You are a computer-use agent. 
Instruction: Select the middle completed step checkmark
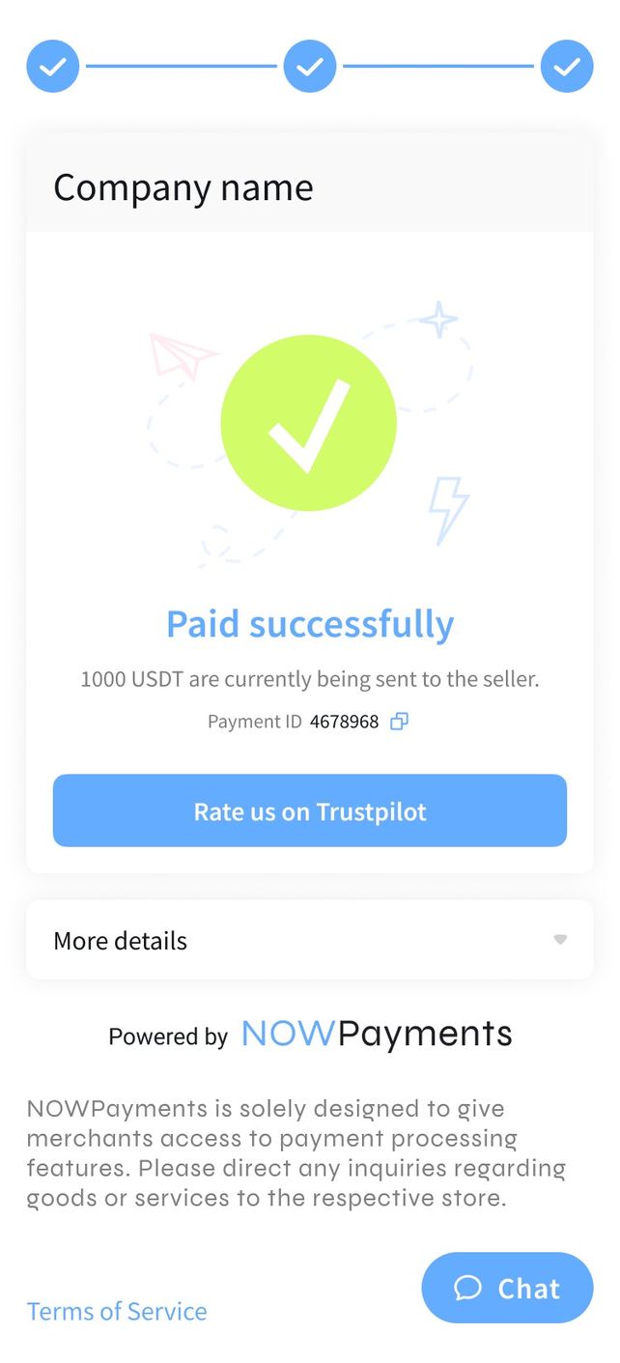[x=310, y=67]
